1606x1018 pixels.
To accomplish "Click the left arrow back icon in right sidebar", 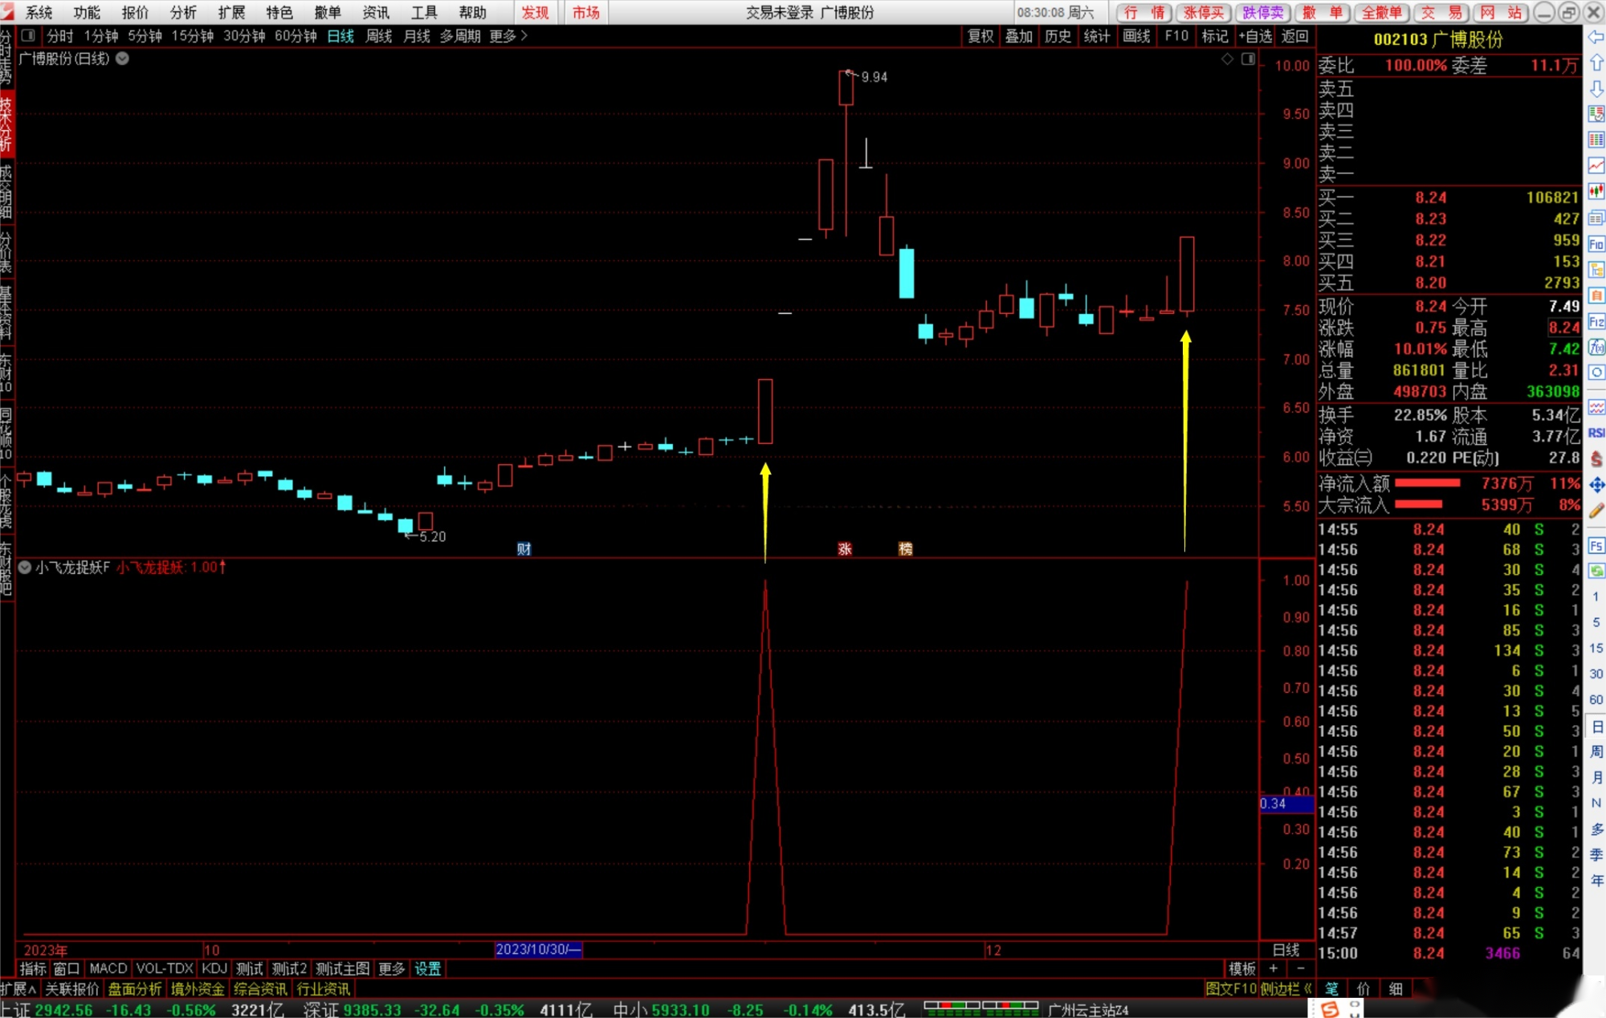I will coord(1596,37).
